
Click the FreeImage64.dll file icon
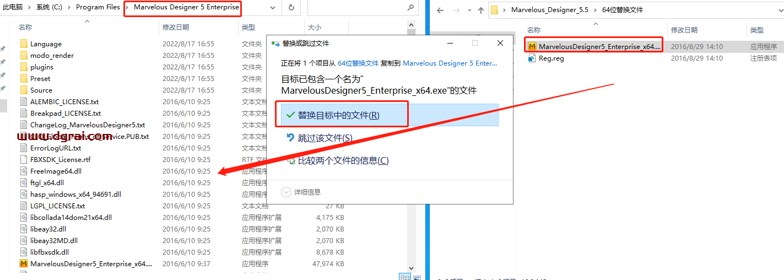click(24, 171)
